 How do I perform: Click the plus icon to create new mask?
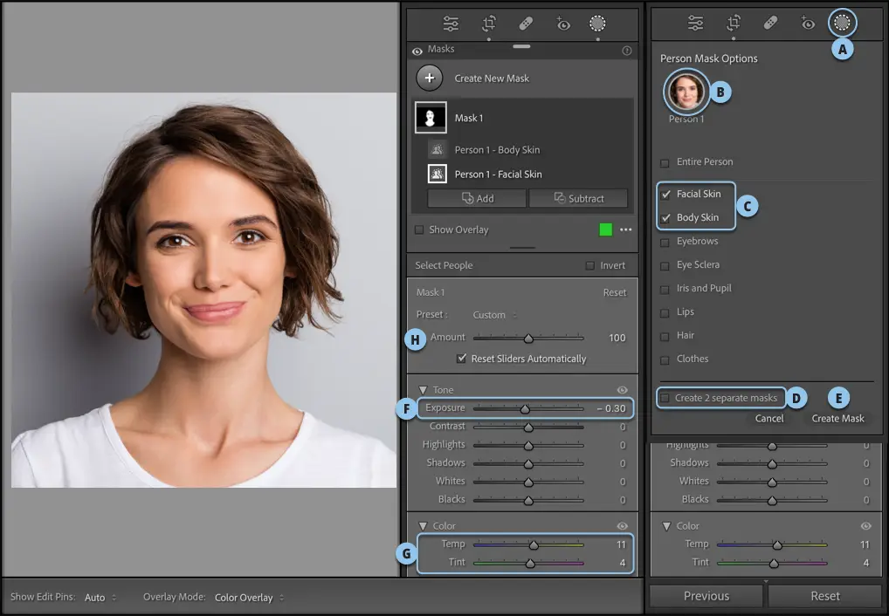click(x=429, y=78)
